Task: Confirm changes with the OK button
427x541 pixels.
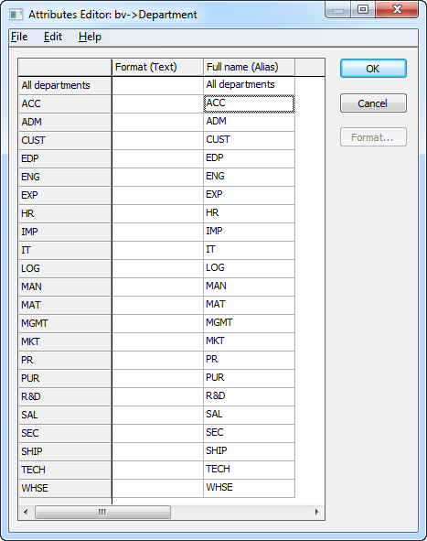Action: click(373, 69)
